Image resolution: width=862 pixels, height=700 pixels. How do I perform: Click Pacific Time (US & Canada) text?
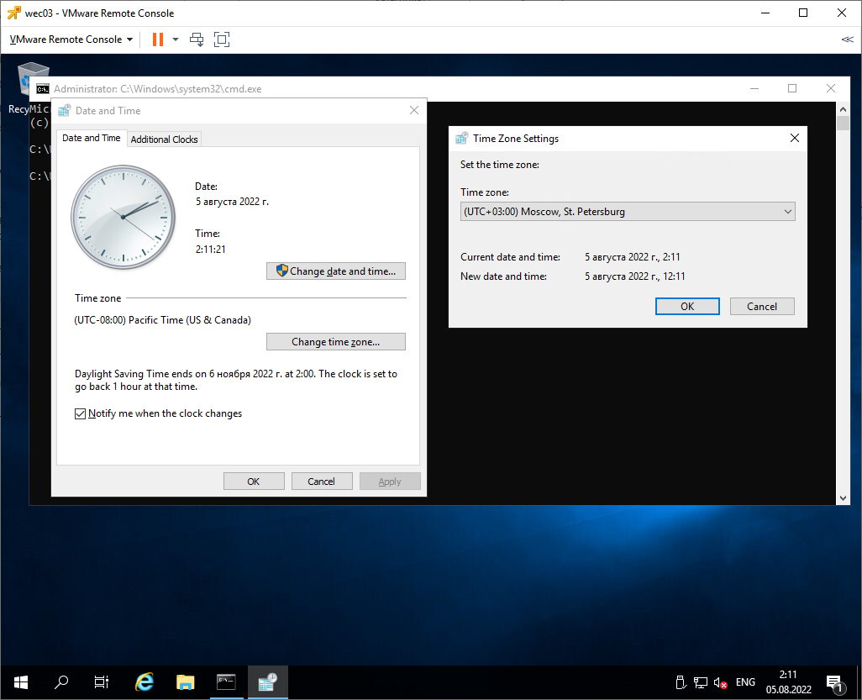coord(162,320)
